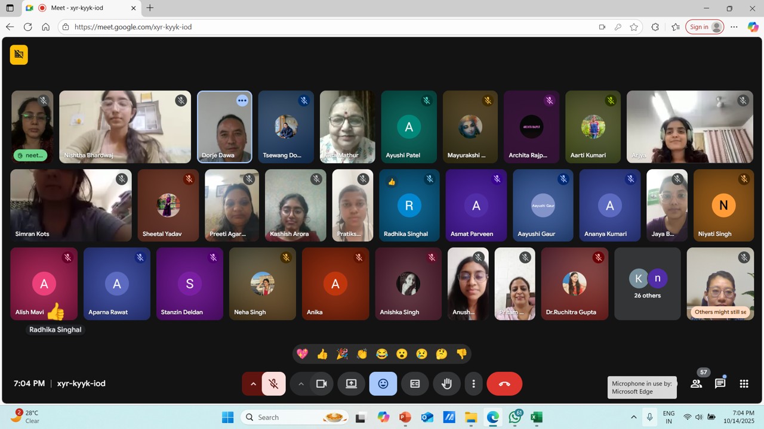
Task: Toggle the camera on or off
Action: pos(321,384)
